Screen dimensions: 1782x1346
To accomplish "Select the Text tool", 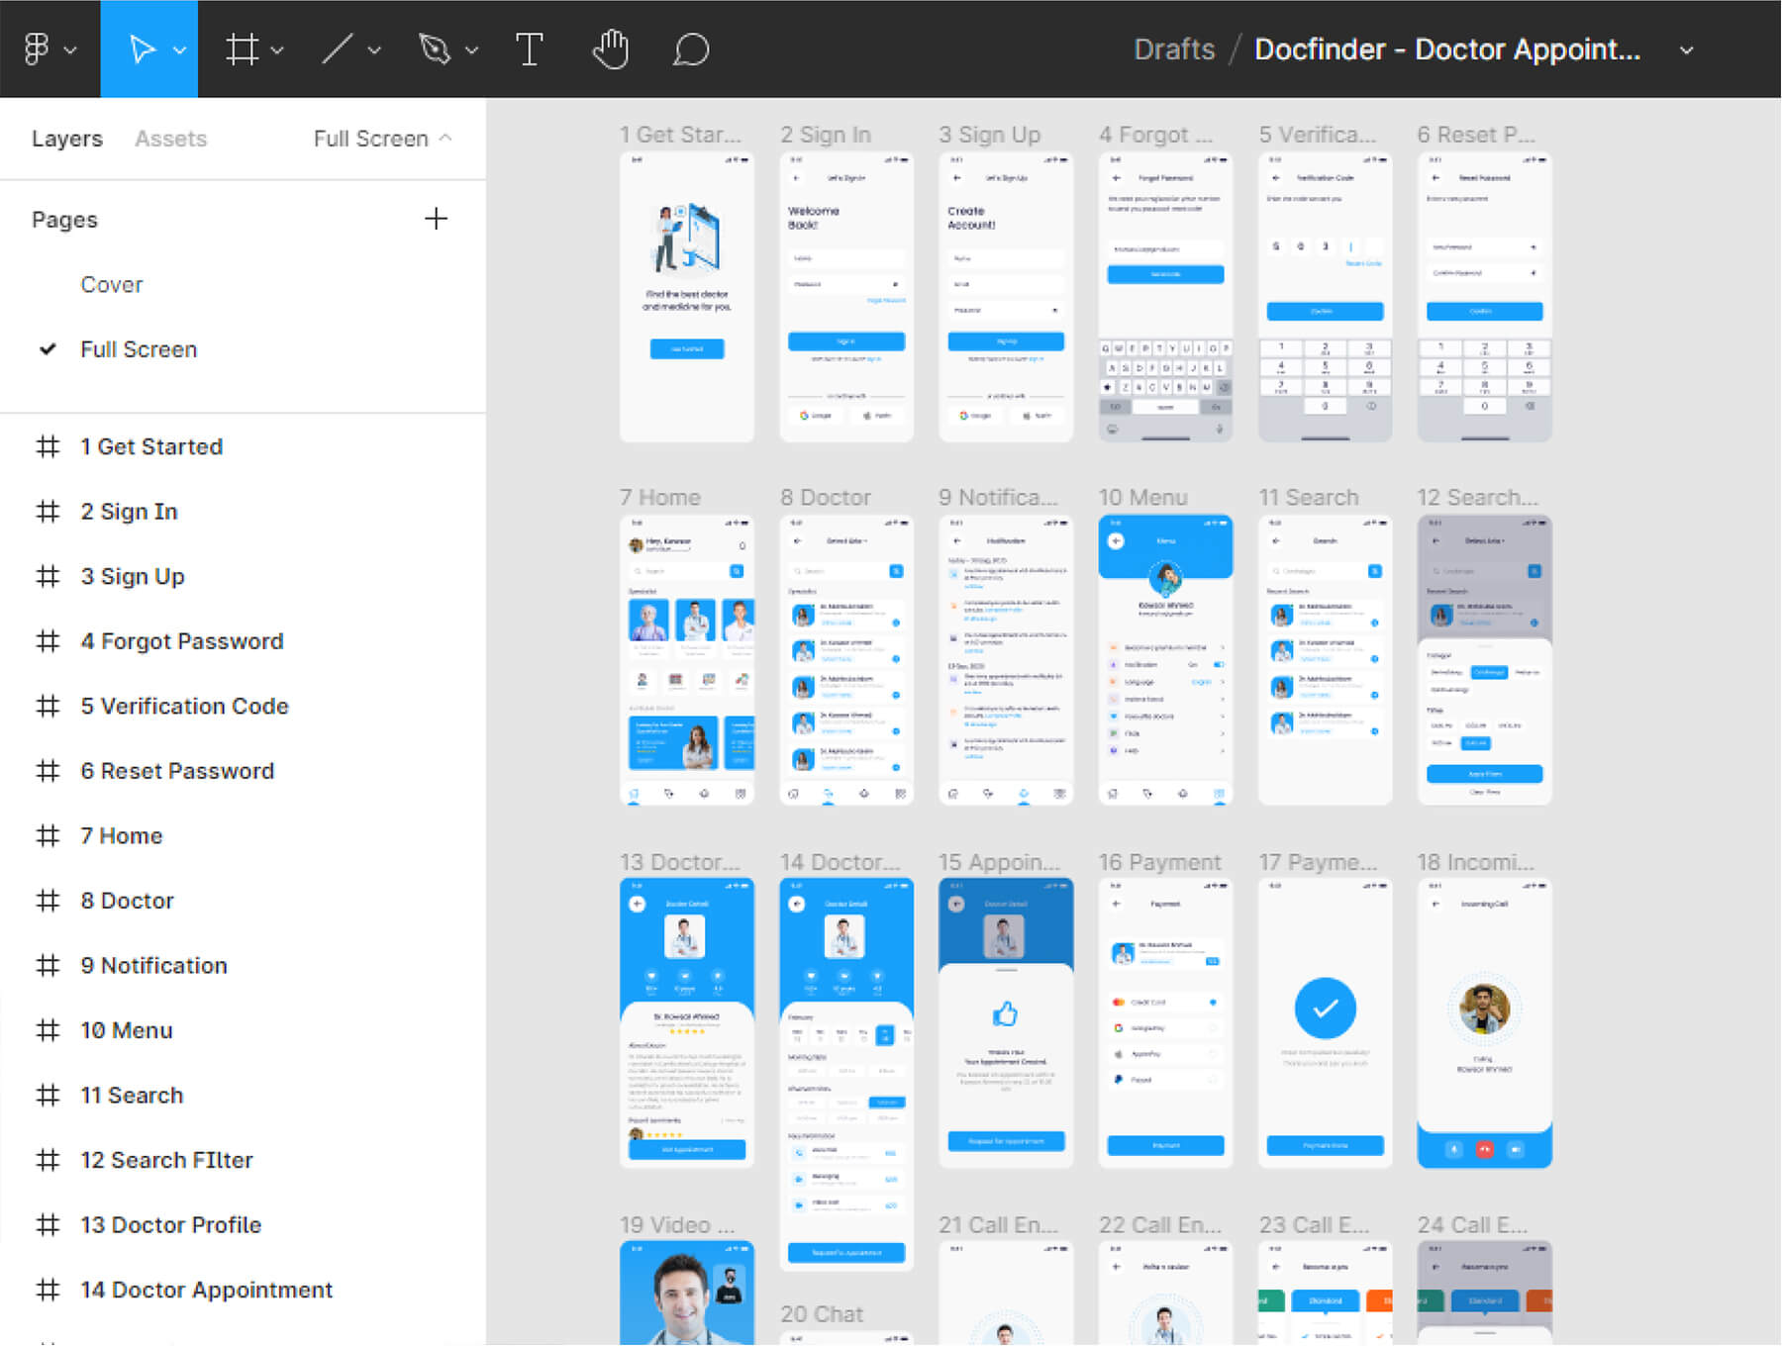I will 530,48.
